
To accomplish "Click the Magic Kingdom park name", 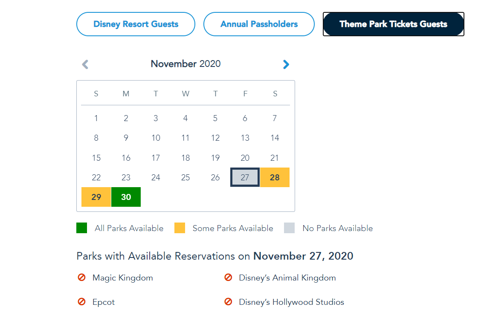I will 123,278.
